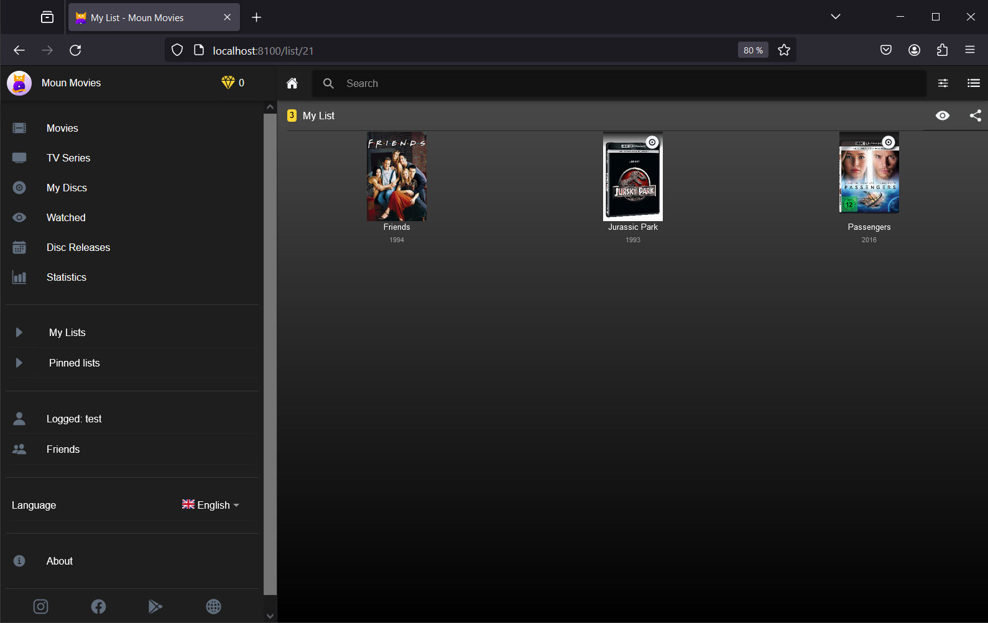Open the Disc Releases menu item
988x623 pixels.
pyautogui.click(x=78, y=247)
